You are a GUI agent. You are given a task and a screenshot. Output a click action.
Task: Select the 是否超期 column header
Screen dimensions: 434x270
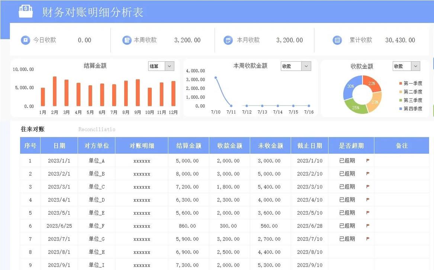tap(351, 145)
